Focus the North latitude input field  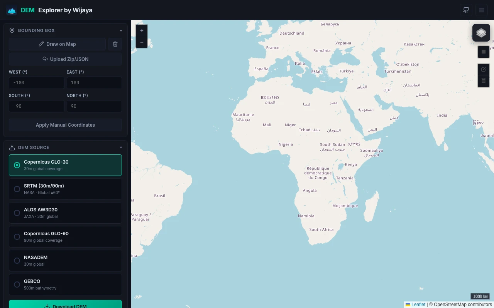click(x=94, y=106)
